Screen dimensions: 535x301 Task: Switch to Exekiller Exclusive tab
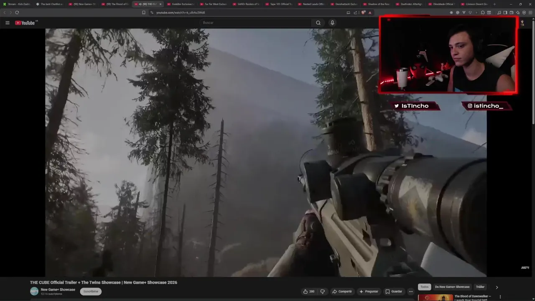tap(181, 4)
